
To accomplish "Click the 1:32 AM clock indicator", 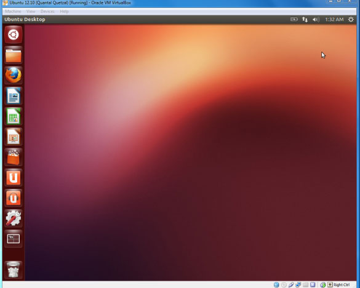I will (334, 20).
